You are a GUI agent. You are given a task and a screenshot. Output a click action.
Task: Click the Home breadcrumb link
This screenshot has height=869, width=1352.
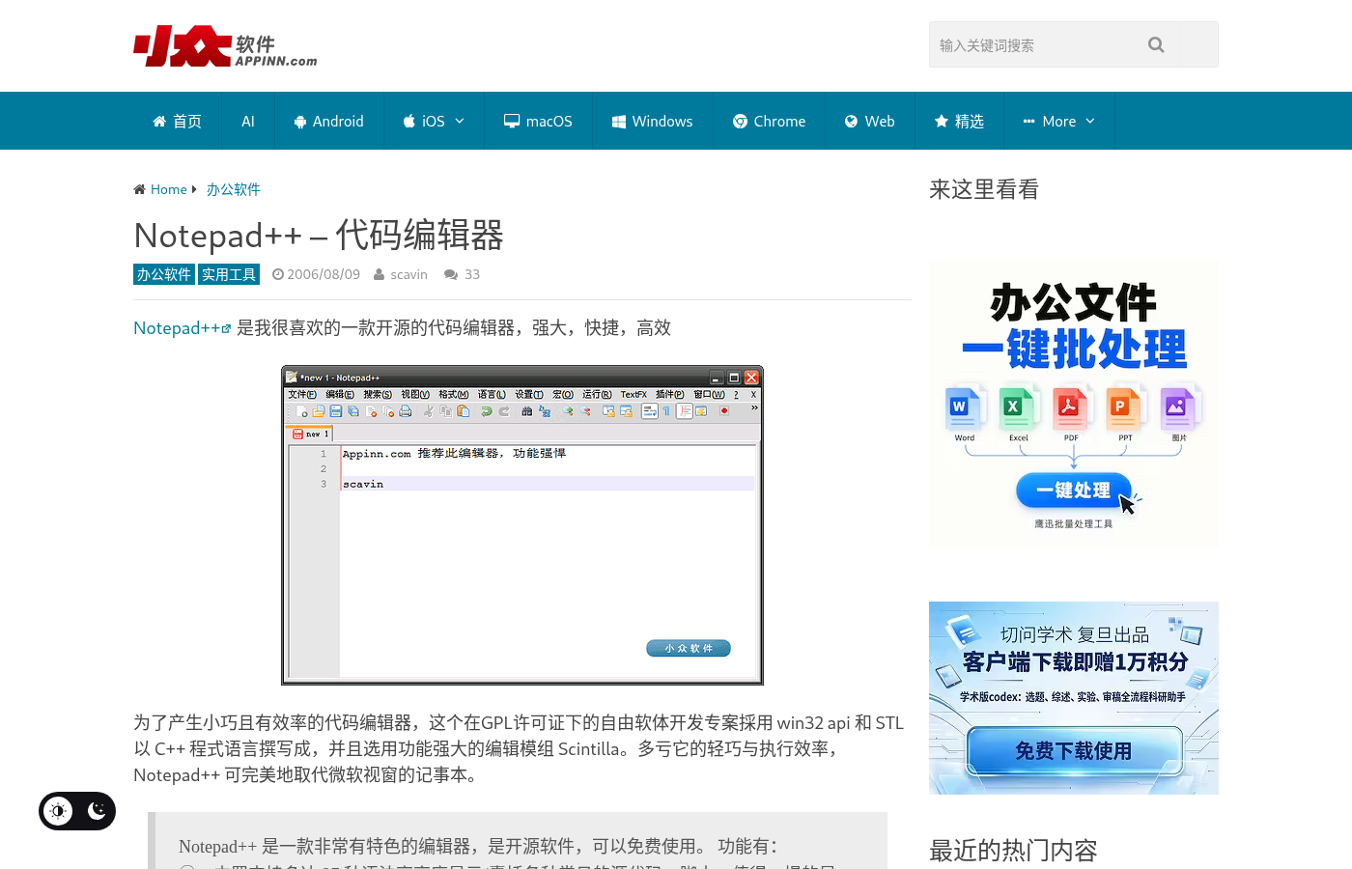(x=168, y=189)
